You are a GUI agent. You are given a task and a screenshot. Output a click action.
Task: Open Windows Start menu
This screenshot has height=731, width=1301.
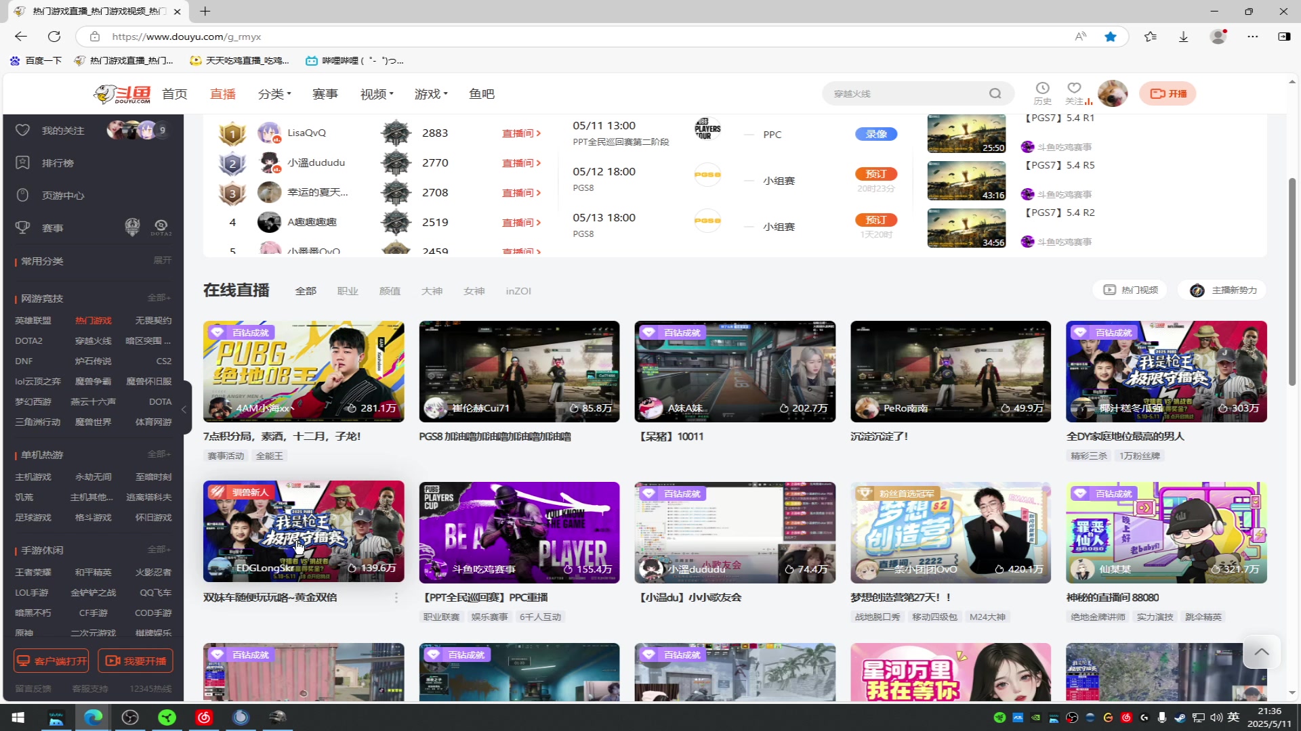(18, 717)
